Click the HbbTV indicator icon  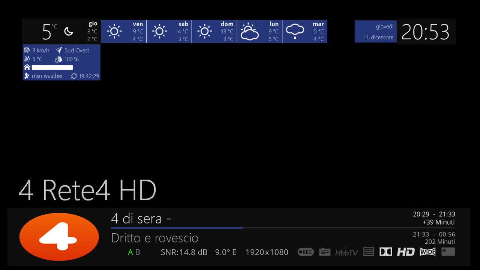[347, 252]
